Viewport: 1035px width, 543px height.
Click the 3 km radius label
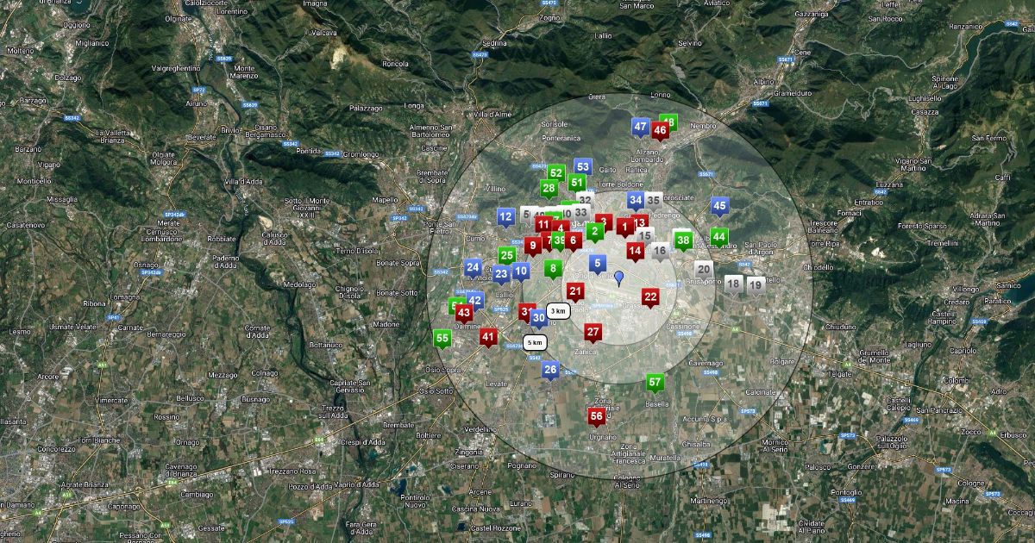pyautogui.click(x=557, y=311)
